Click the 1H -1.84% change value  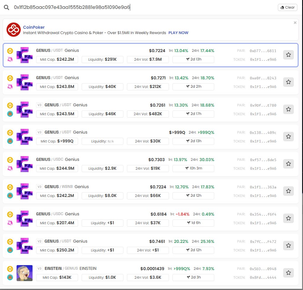tap(182, 214)
